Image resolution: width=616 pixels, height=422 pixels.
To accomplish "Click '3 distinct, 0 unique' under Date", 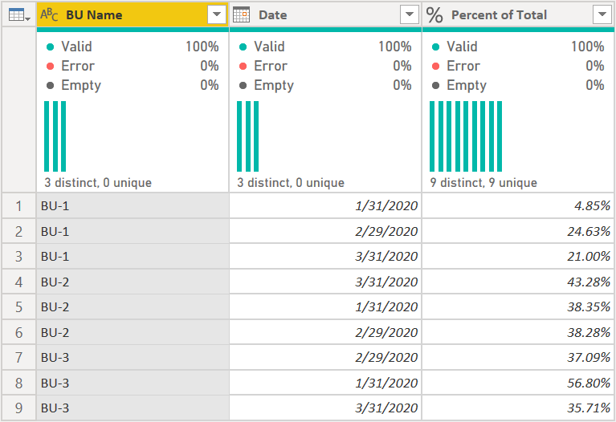I will click(291, 183).
